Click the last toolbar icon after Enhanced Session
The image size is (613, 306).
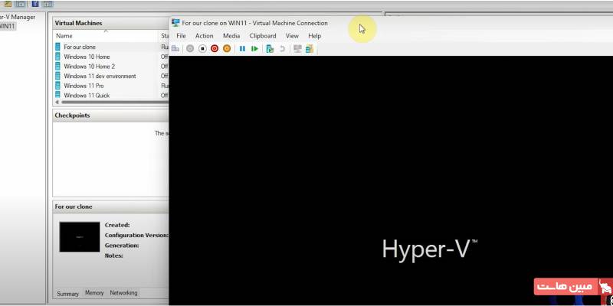coord(310,49)
